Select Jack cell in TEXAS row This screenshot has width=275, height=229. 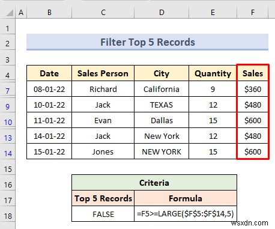click(103, 105)
